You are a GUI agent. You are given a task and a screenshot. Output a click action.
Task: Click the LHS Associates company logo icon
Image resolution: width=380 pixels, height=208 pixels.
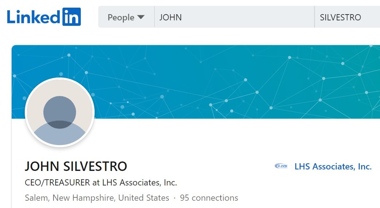(x=281, y=166)
